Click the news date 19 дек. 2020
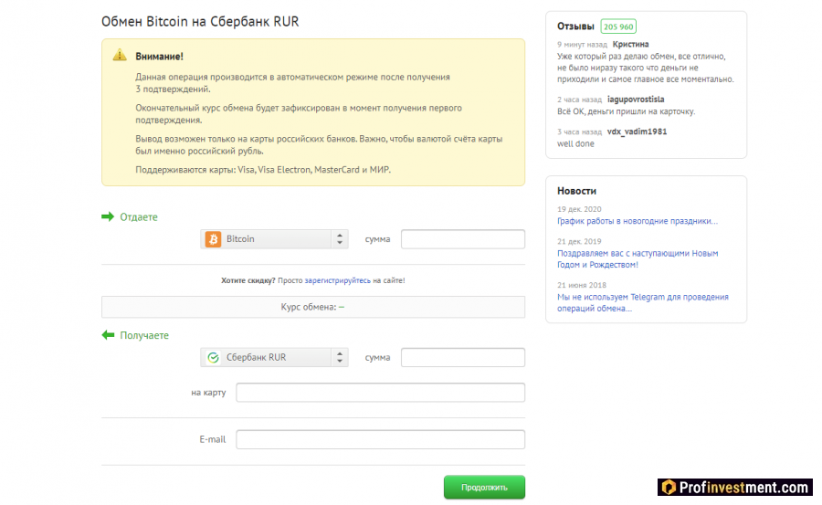The image size is (822, 505). pyautogui.click(x=579, y=209)
